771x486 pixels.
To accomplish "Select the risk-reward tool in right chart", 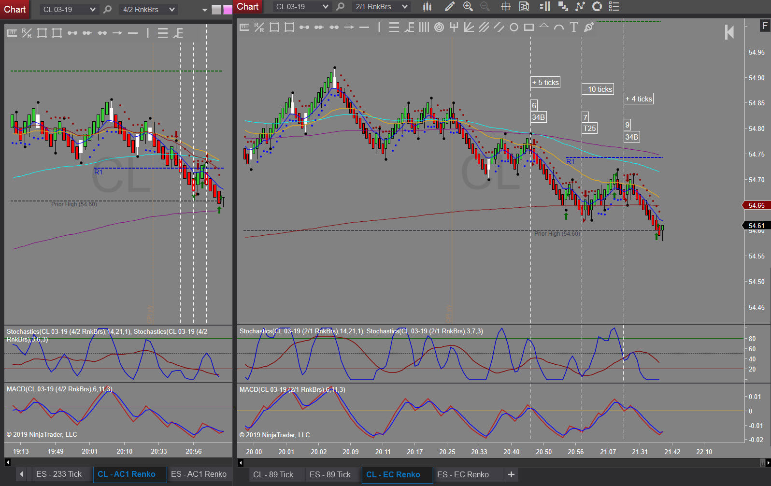I will (259, 28).
